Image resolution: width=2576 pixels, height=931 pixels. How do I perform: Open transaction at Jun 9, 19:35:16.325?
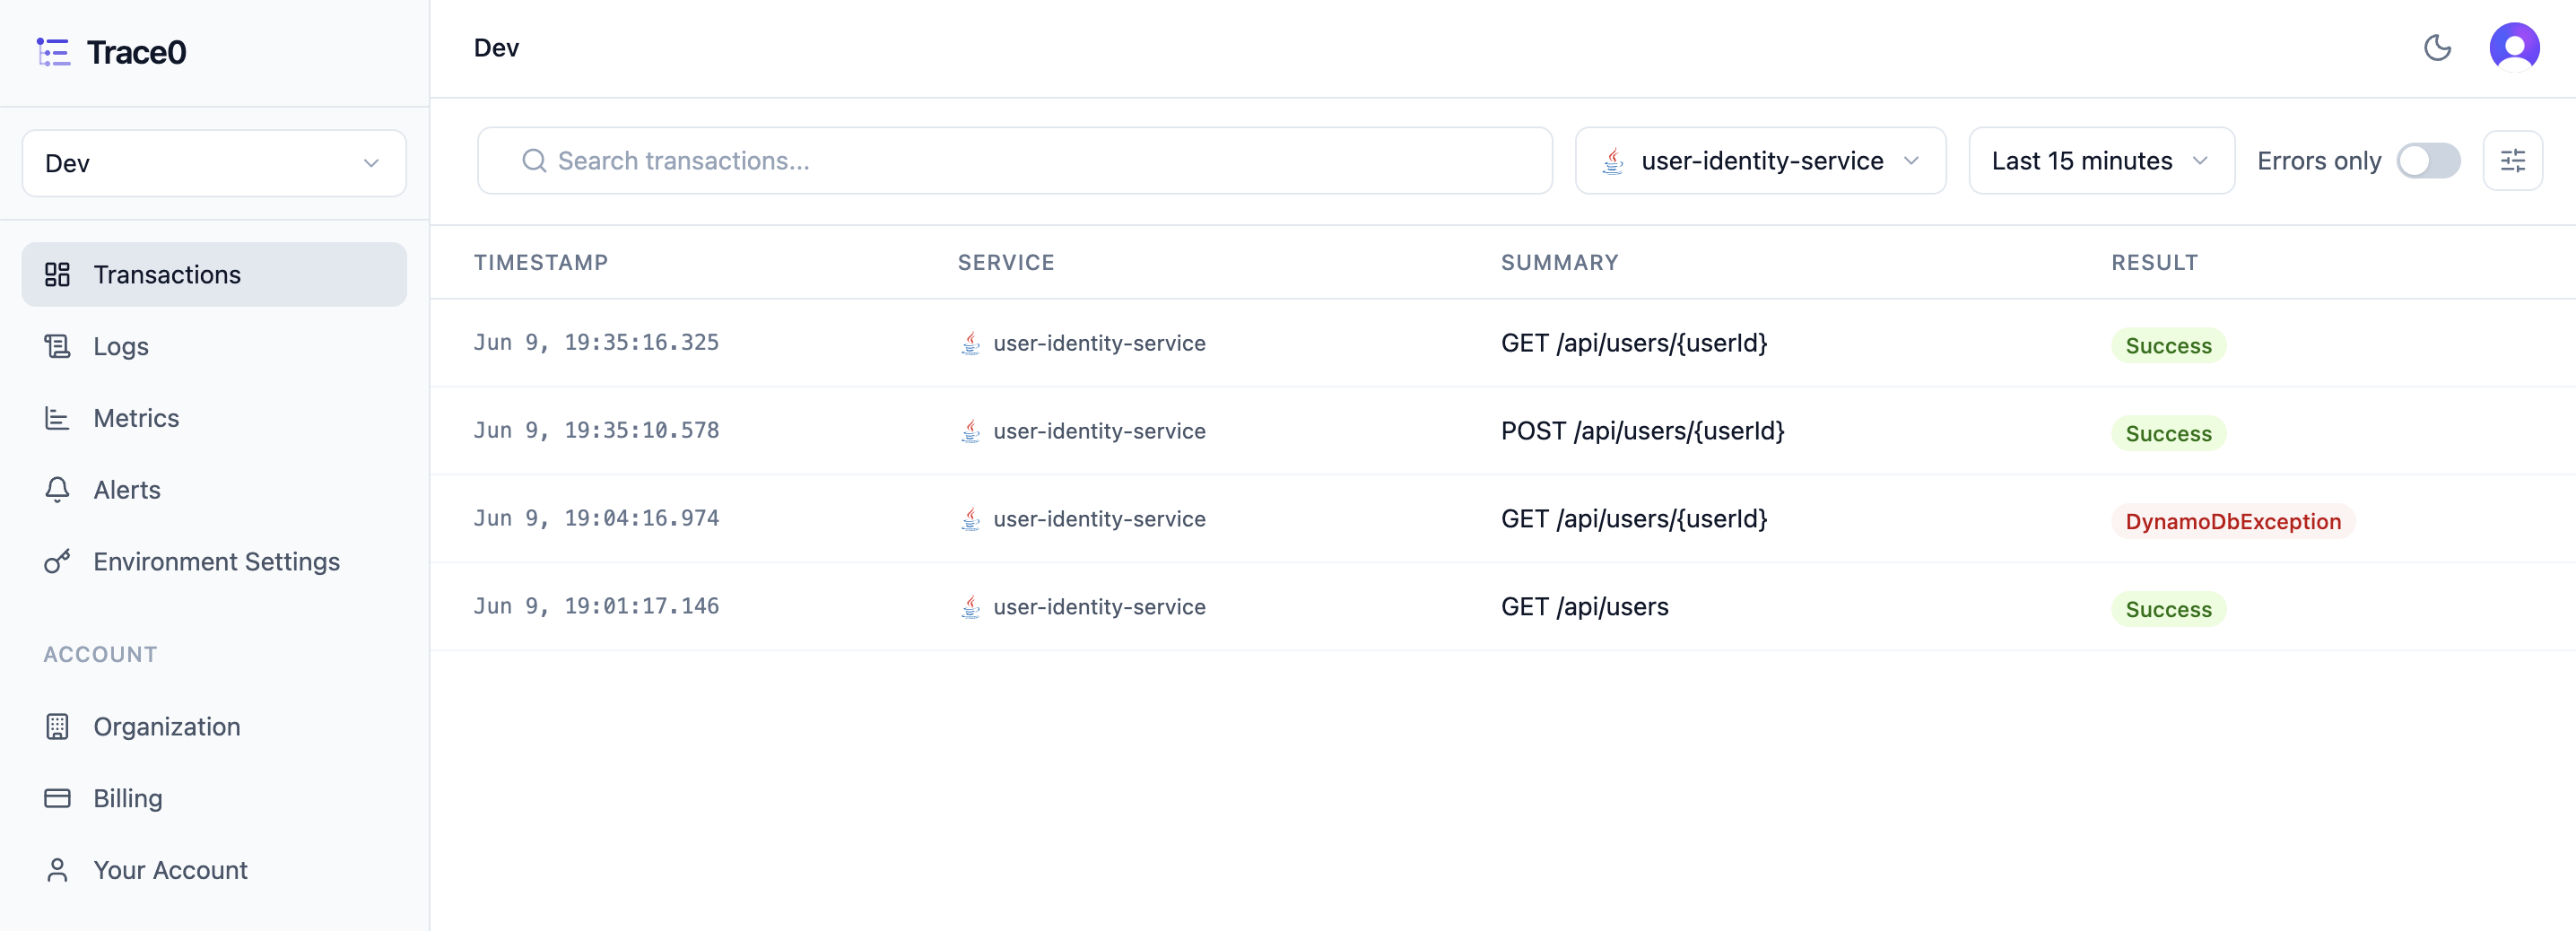click(1503, 343)
